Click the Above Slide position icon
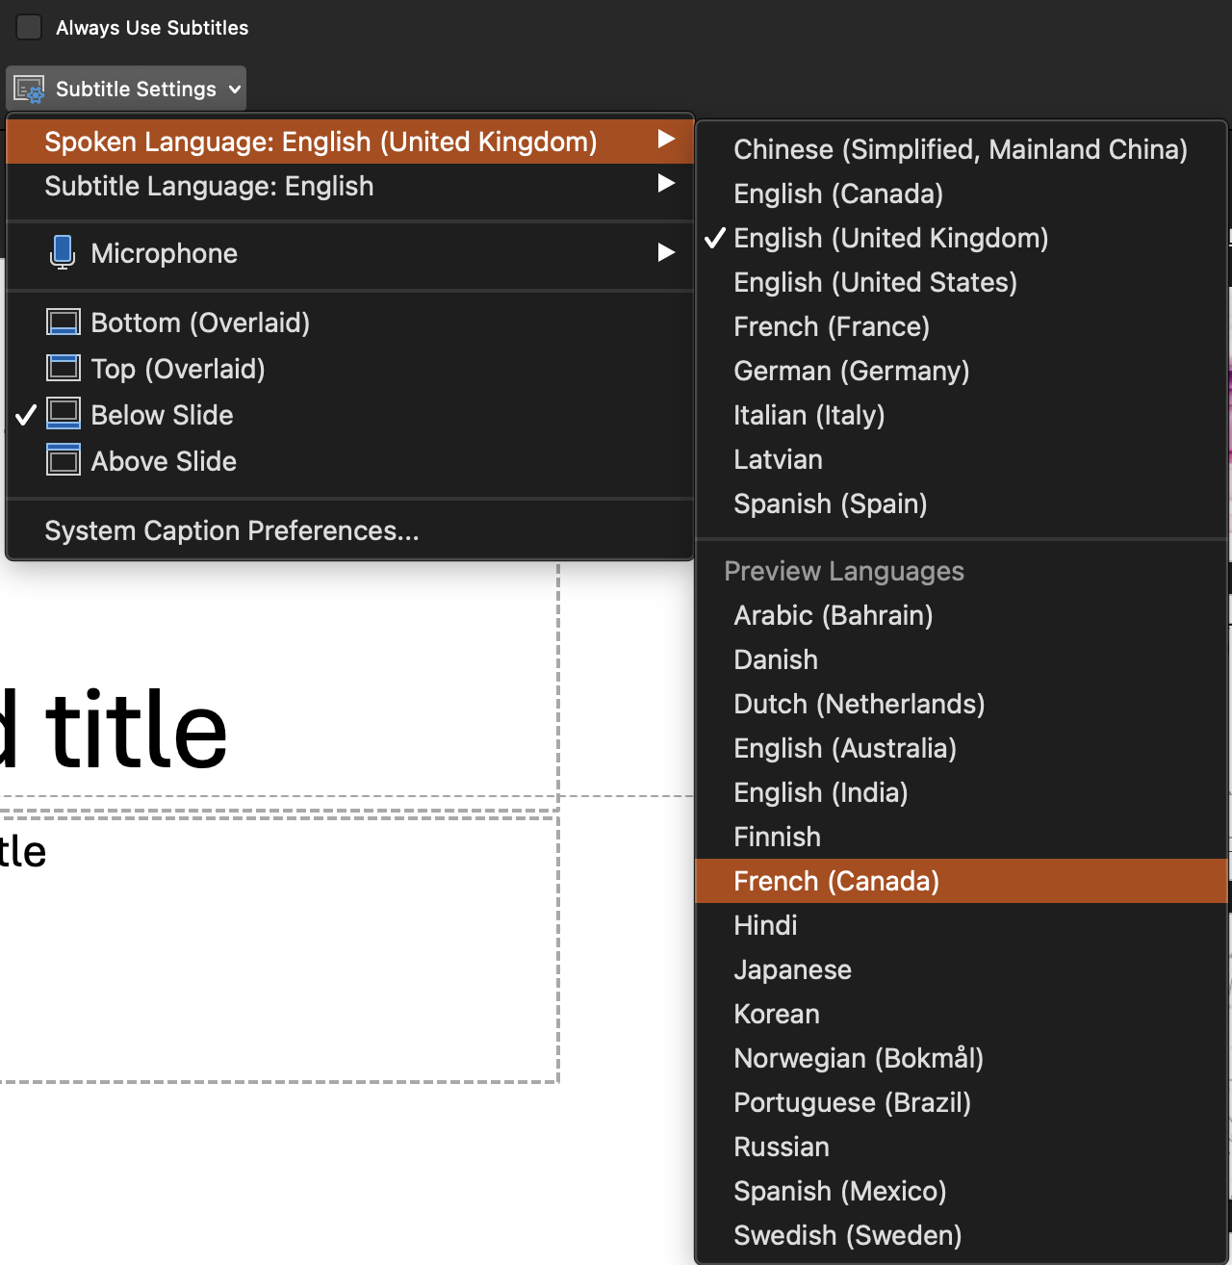 (64, 459)
